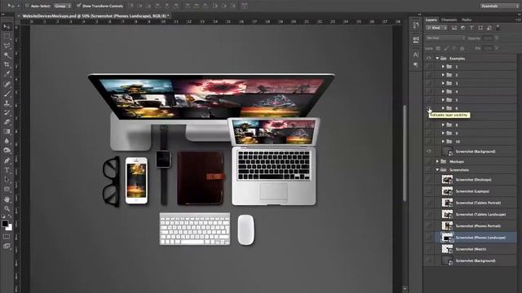
Task: Filter layers by type (T) icon
Action: point(471,28)
